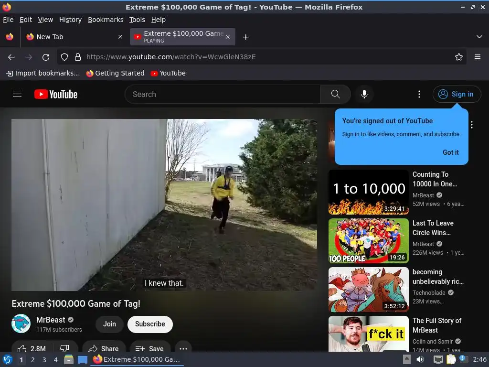Screen dimensions: 489x367
Task: Bookmark this page with the star icon
Action: tap(458, 57)
